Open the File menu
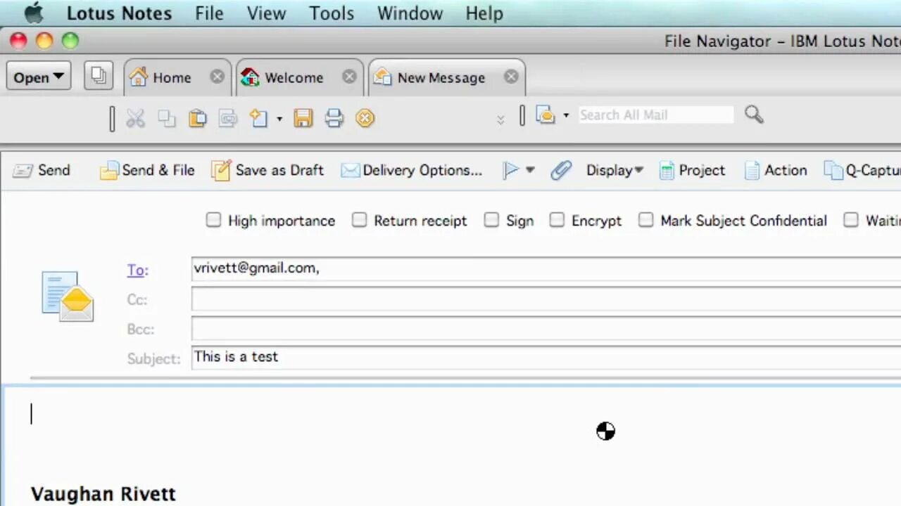Viewport: 901px width, 506px height. coord(209,13)
